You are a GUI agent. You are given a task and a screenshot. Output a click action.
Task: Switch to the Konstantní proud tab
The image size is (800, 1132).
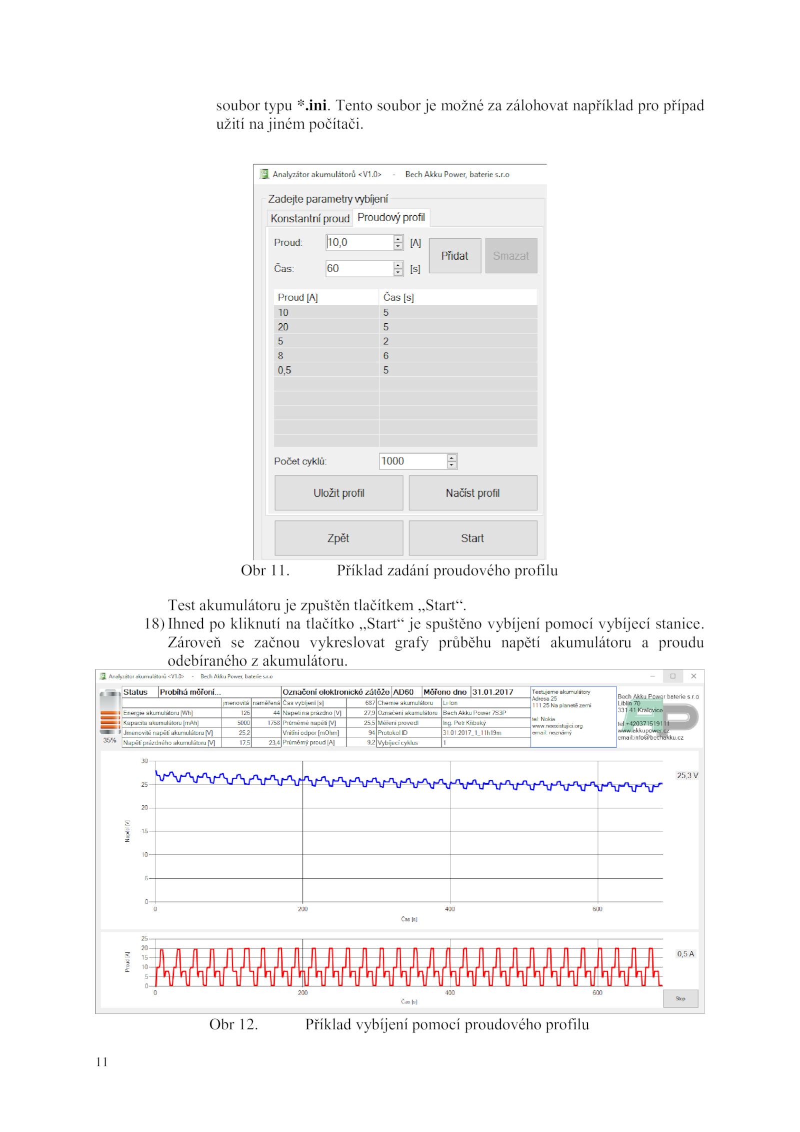click(309, 218)
